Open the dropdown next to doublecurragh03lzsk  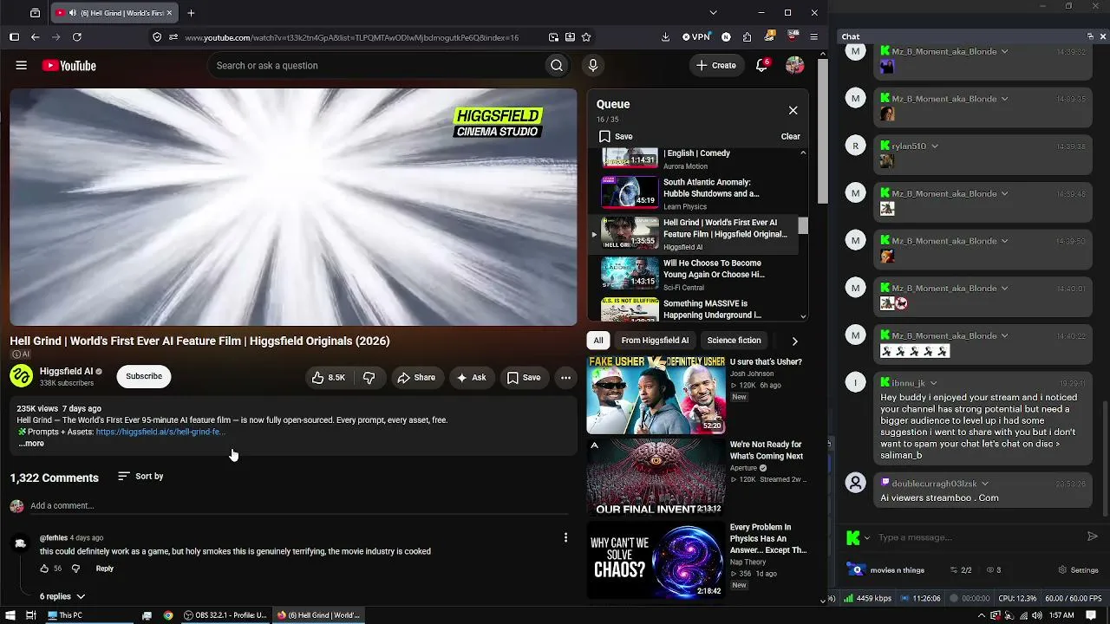pyautogui.click(x=985, y=483)
